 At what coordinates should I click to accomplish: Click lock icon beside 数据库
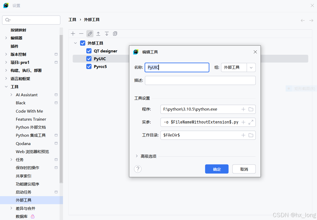(x=33, y=216)
